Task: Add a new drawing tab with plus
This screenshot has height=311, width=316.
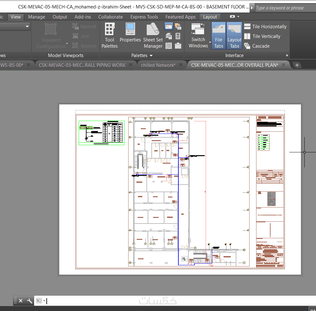Action: tap(297, 65)
